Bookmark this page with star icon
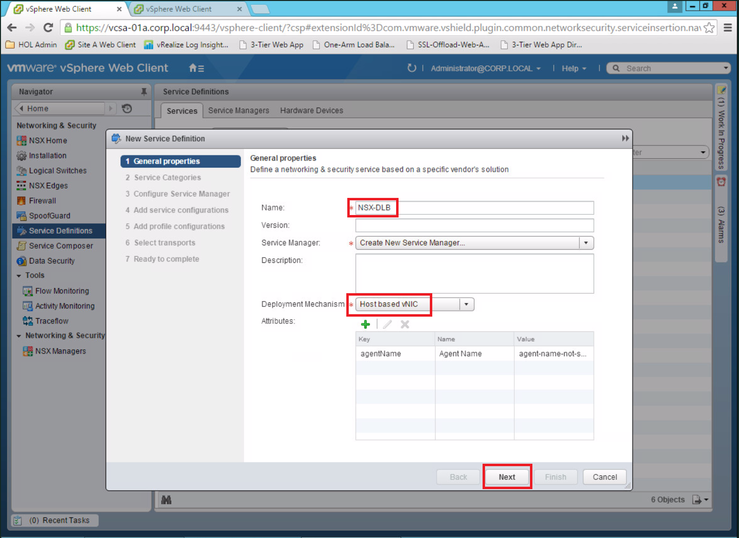The image size is (739, 538). (709, 28)
